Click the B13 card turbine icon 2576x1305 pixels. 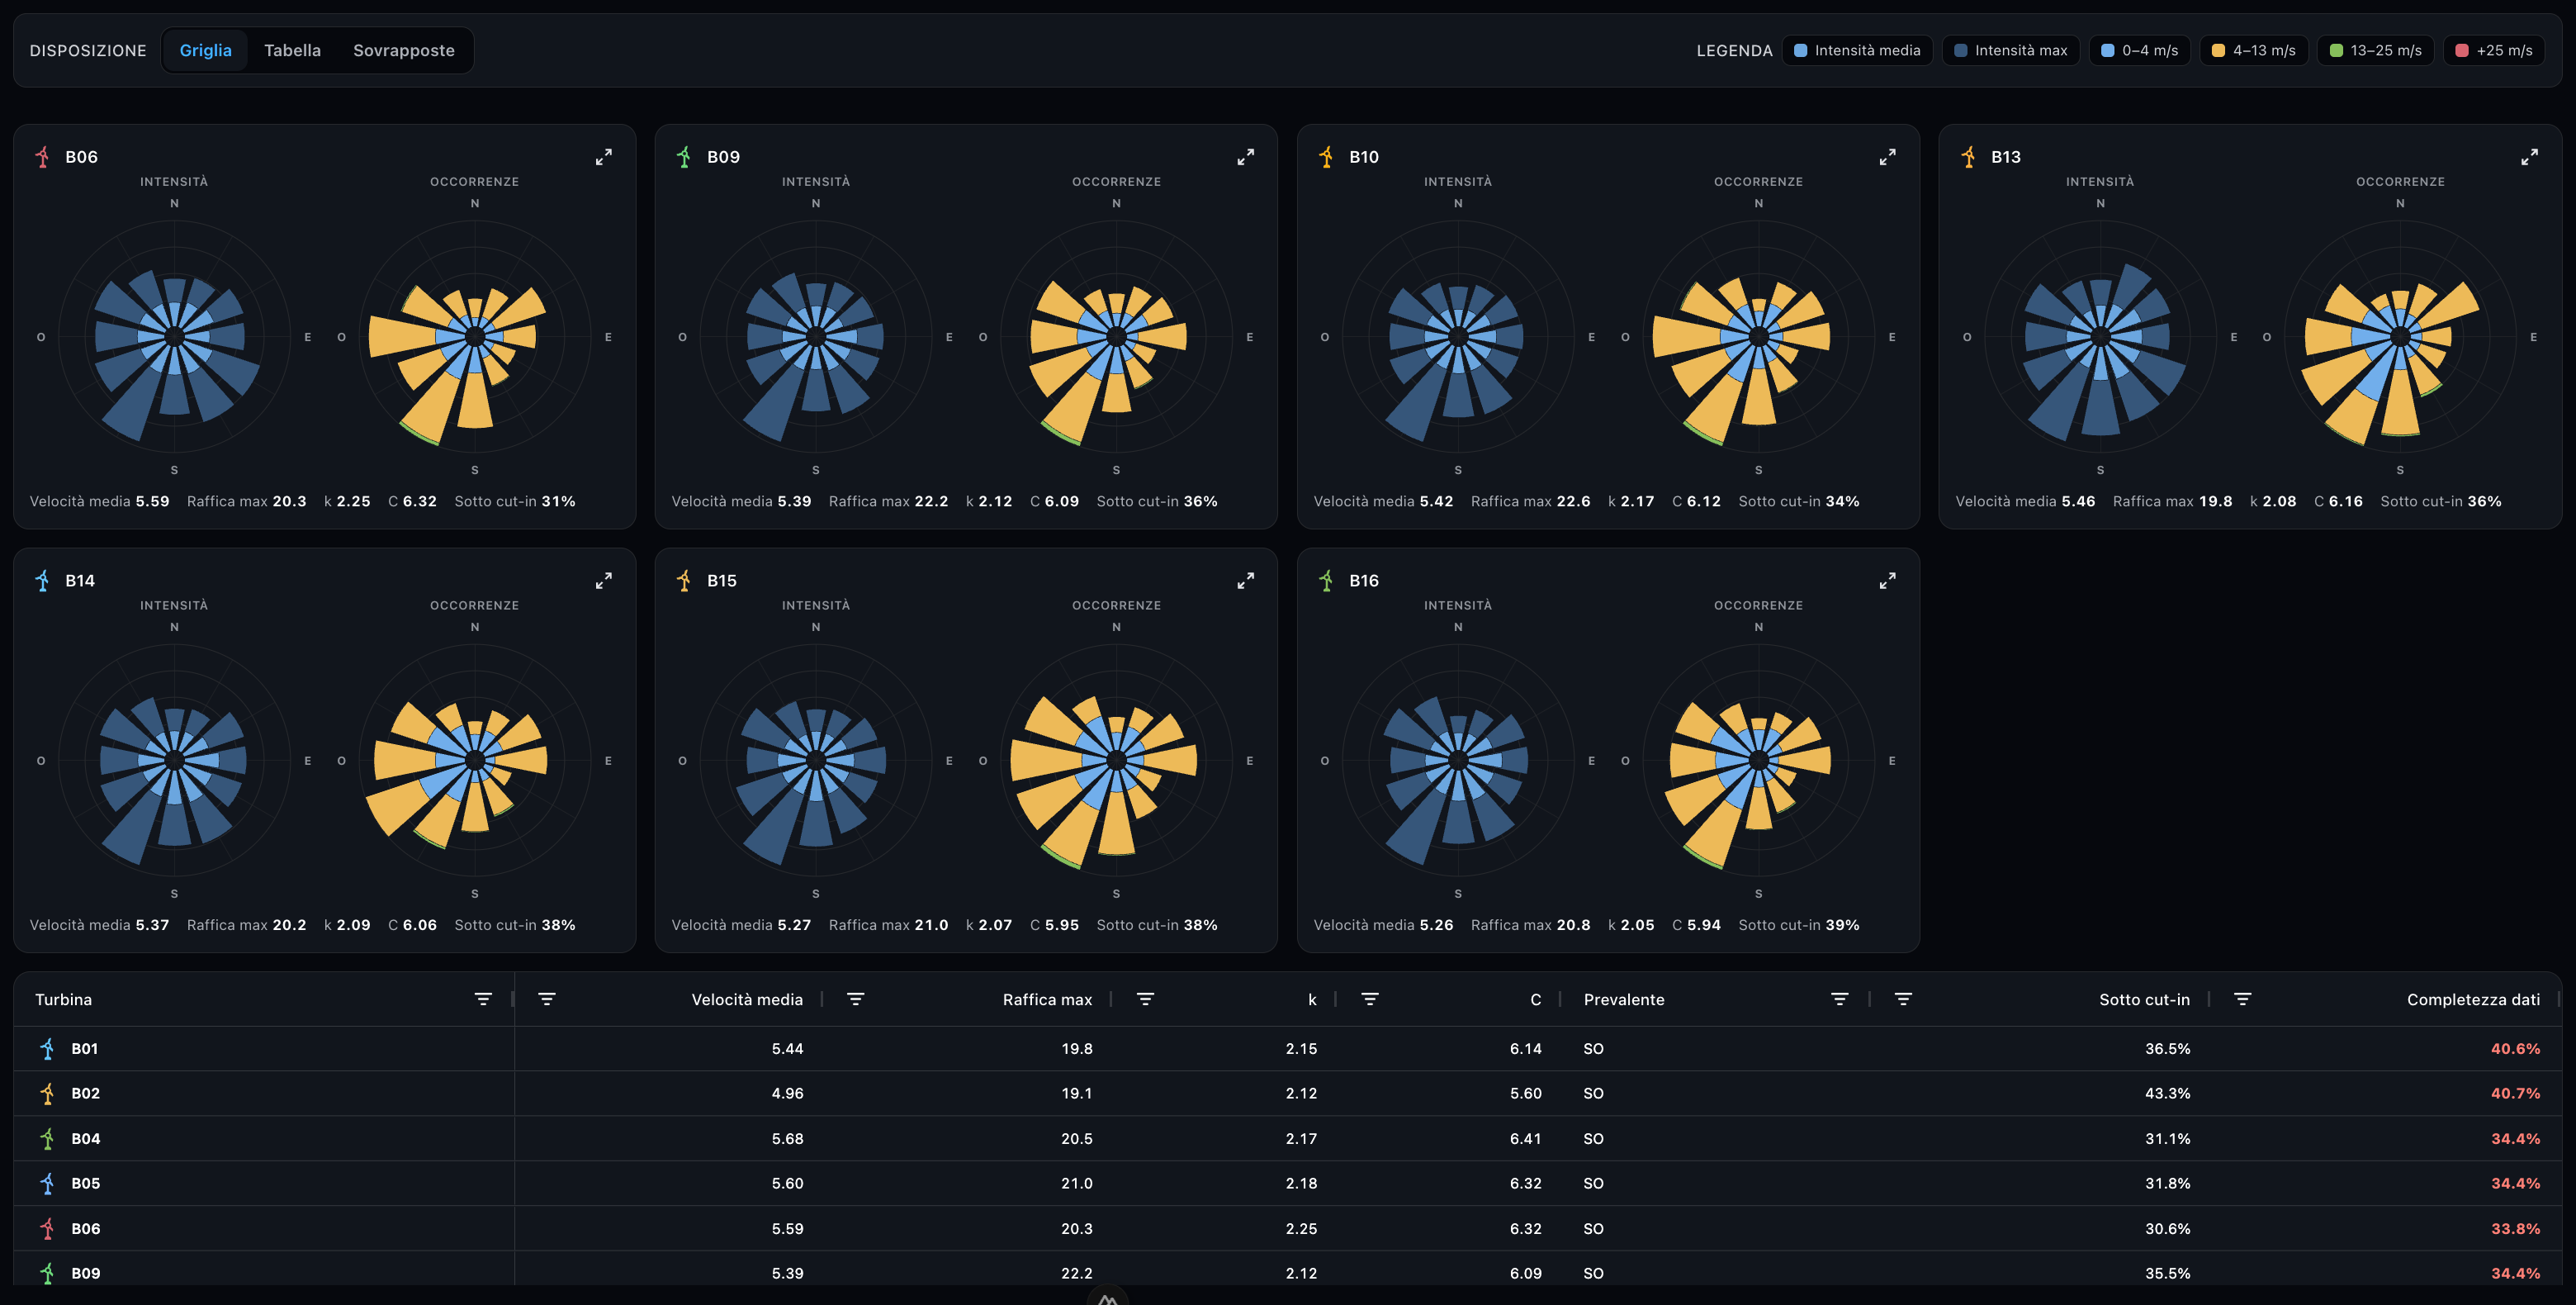click(x=1968, y=157)
